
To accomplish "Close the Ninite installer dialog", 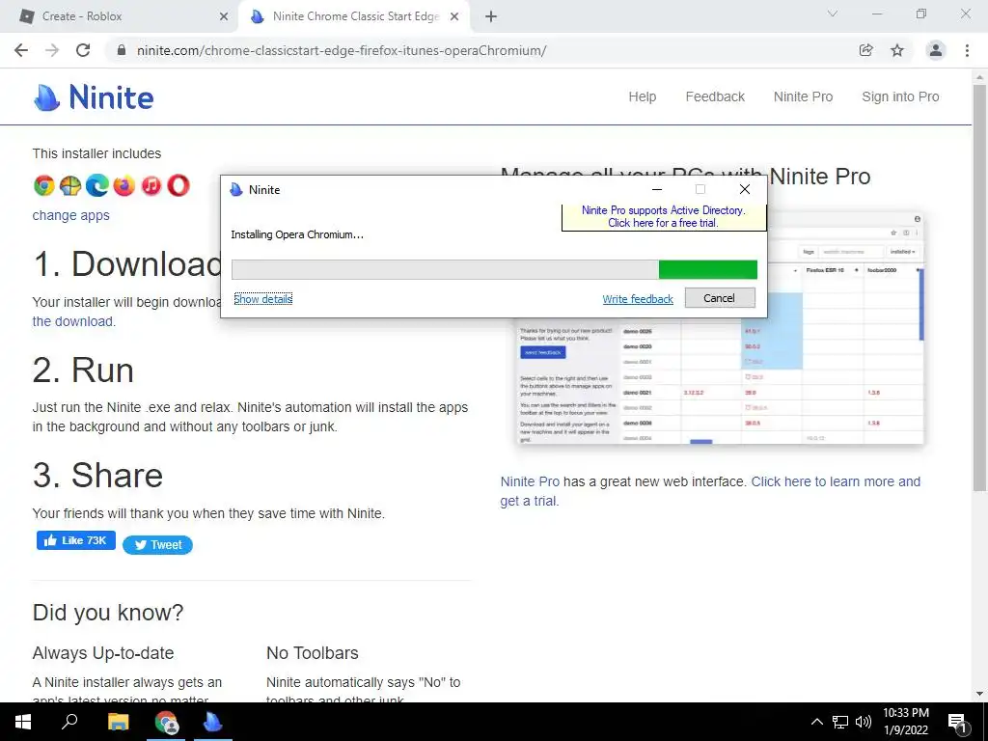I will (745, 190).
